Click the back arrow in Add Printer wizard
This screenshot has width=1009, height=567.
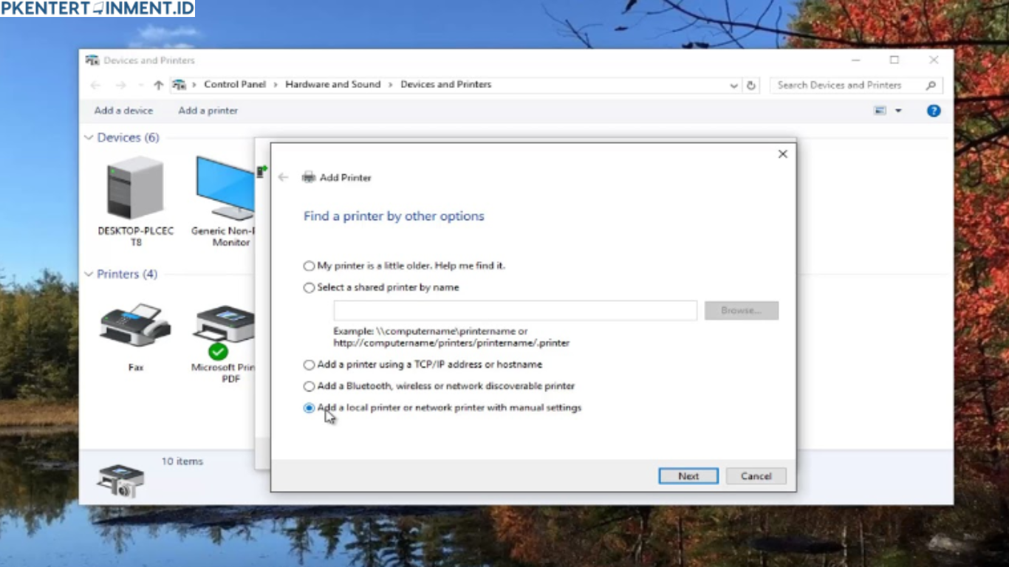tap(283, 177)
